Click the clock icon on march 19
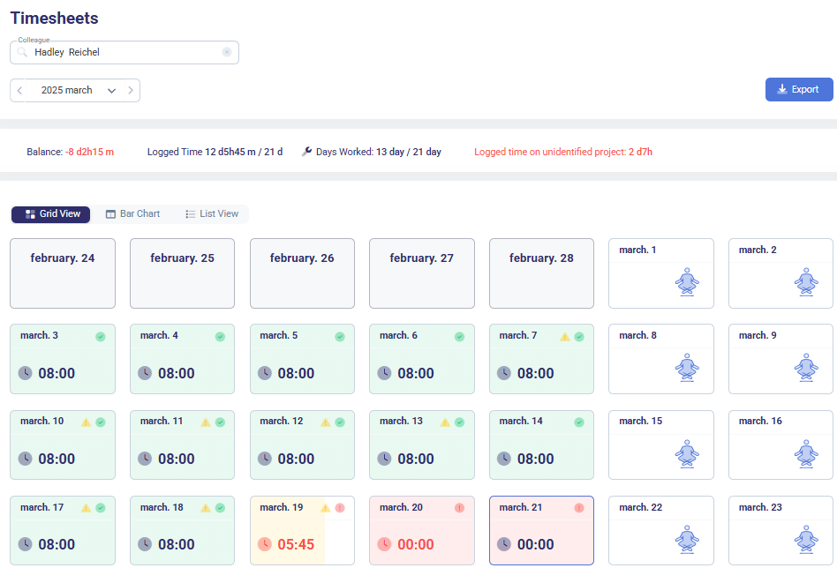 coord(264,544)
